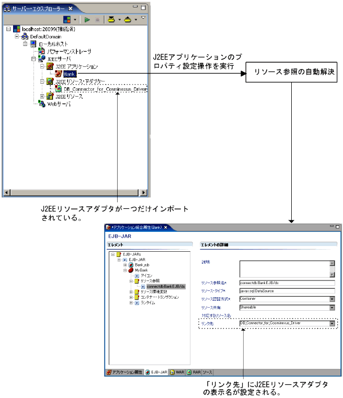The width and height of the screenshot is (343, 398).
Task: Open dropdown arrow beside the connect icon
Action: point(75,19)
